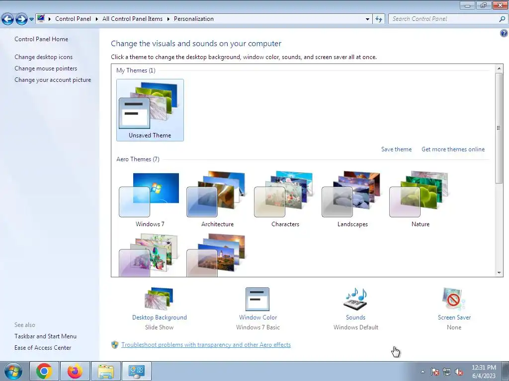Viewport: 509px width, 381px height.
Task: Open Help with the question mark icon
Action: [504, 33]
